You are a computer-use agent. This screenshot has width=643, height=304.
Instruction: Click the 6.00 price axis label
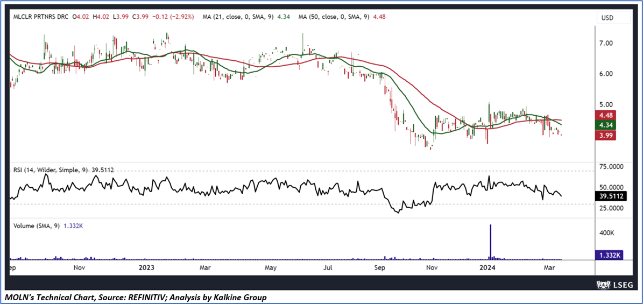click(606, 74)
